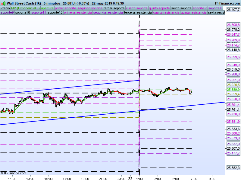The image size is (241, 181).
Task: Click the 7:00 time axis label
Action: pos(194,179)
